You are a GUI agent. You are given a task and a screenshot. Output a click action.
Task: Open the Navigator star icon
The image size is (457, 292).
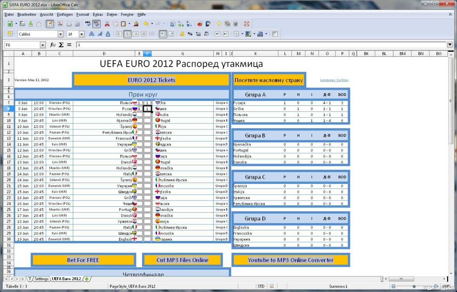219,24
